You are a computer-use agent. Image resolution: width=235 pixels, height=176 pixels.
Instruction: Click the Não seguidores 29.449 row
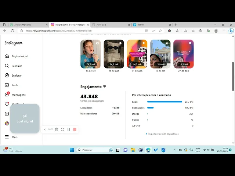point(100,114)
